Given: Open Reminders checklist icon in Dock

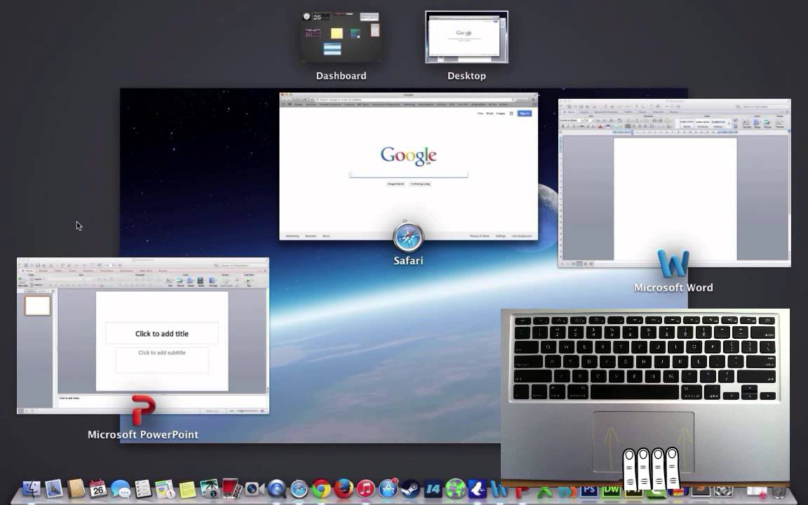Looking at the screenshot, I should pos(143,488).
